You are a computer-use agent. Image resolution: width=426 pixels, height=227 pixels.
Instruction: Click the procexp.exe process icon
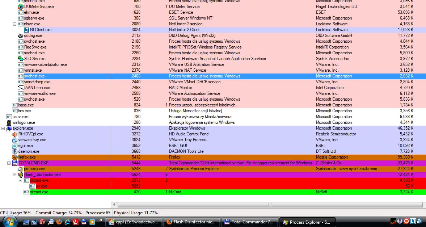coord(20,169)
